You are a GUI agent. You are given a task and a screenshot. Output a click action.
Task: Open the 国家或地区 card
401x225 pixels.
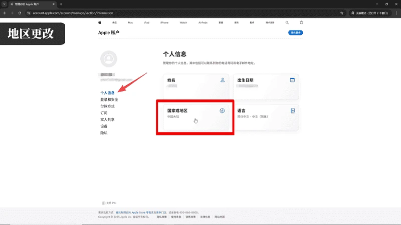point(196,117)
